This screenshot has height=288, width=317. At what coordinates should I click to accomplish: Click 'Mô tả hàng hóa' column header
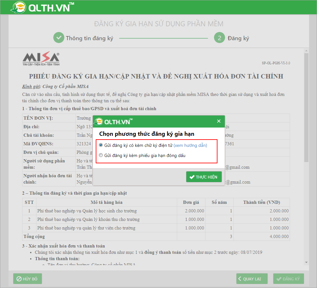pos(106,202)
